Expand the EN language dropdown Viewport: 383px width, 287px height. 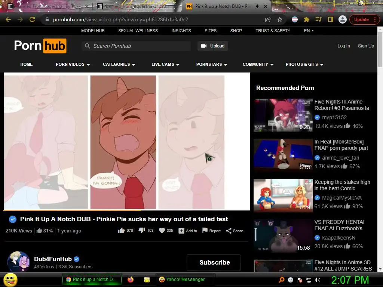pos(309,31)
